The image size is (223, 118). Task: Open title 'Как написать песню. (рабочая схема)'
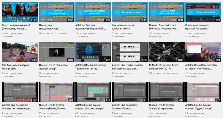pyautogui.click(x=124, y=27)
